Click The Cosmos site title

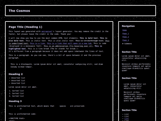click(19, 11)
